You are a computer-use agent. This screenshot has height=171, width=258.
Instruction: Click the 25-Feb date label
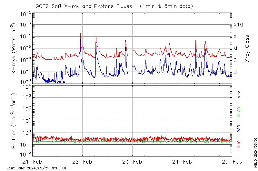(x=232, y=162)
